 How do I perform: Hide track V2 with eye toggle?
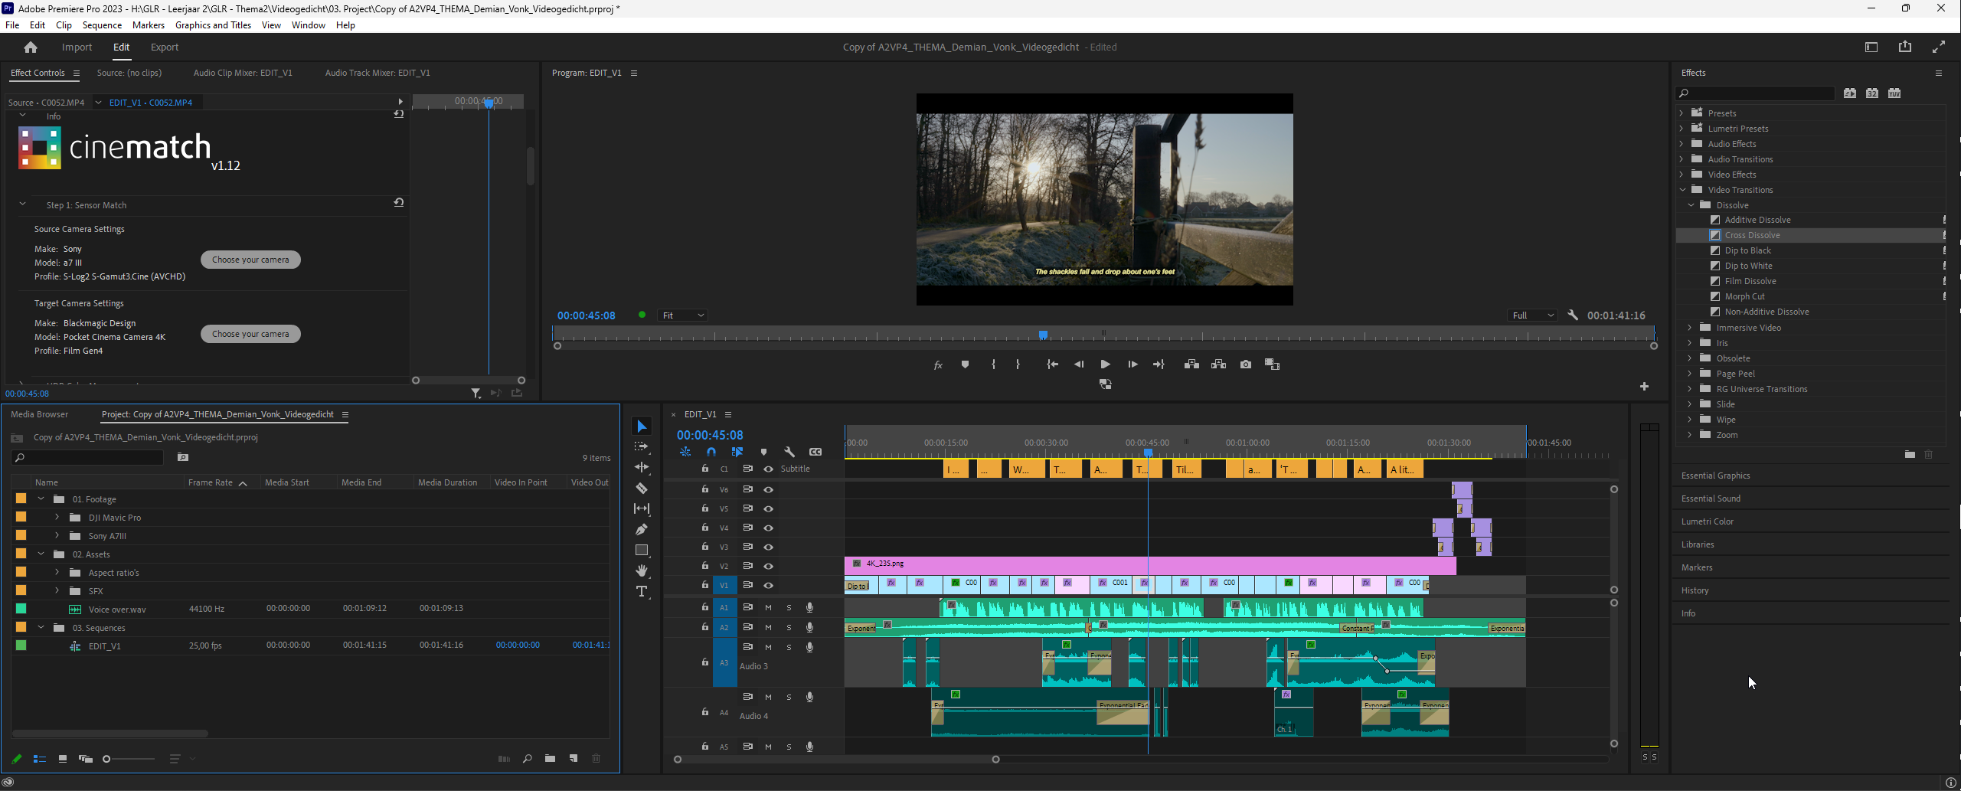[768, 566]
